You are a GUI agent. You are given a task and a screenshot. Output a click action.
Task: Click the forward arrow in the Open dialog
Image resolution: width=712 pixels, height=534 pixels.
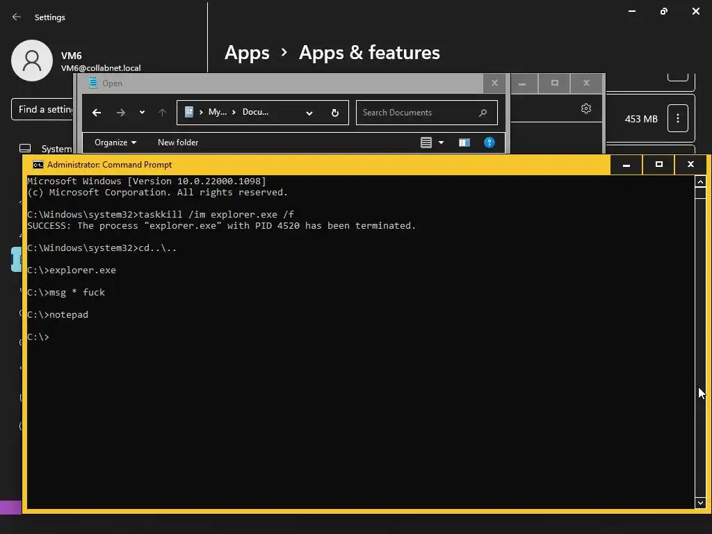pyautogui.click(x=121, y=113)
